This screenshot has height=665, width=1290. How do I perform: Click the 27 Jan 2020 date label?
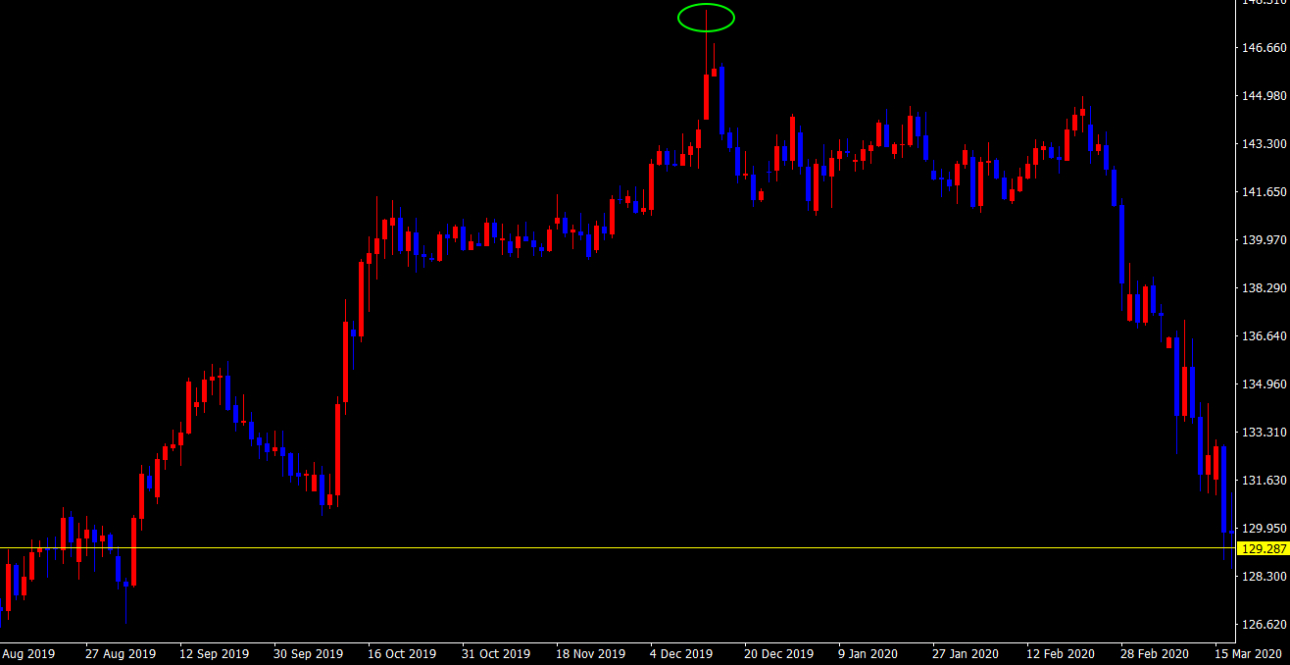(x=964, y=654)
